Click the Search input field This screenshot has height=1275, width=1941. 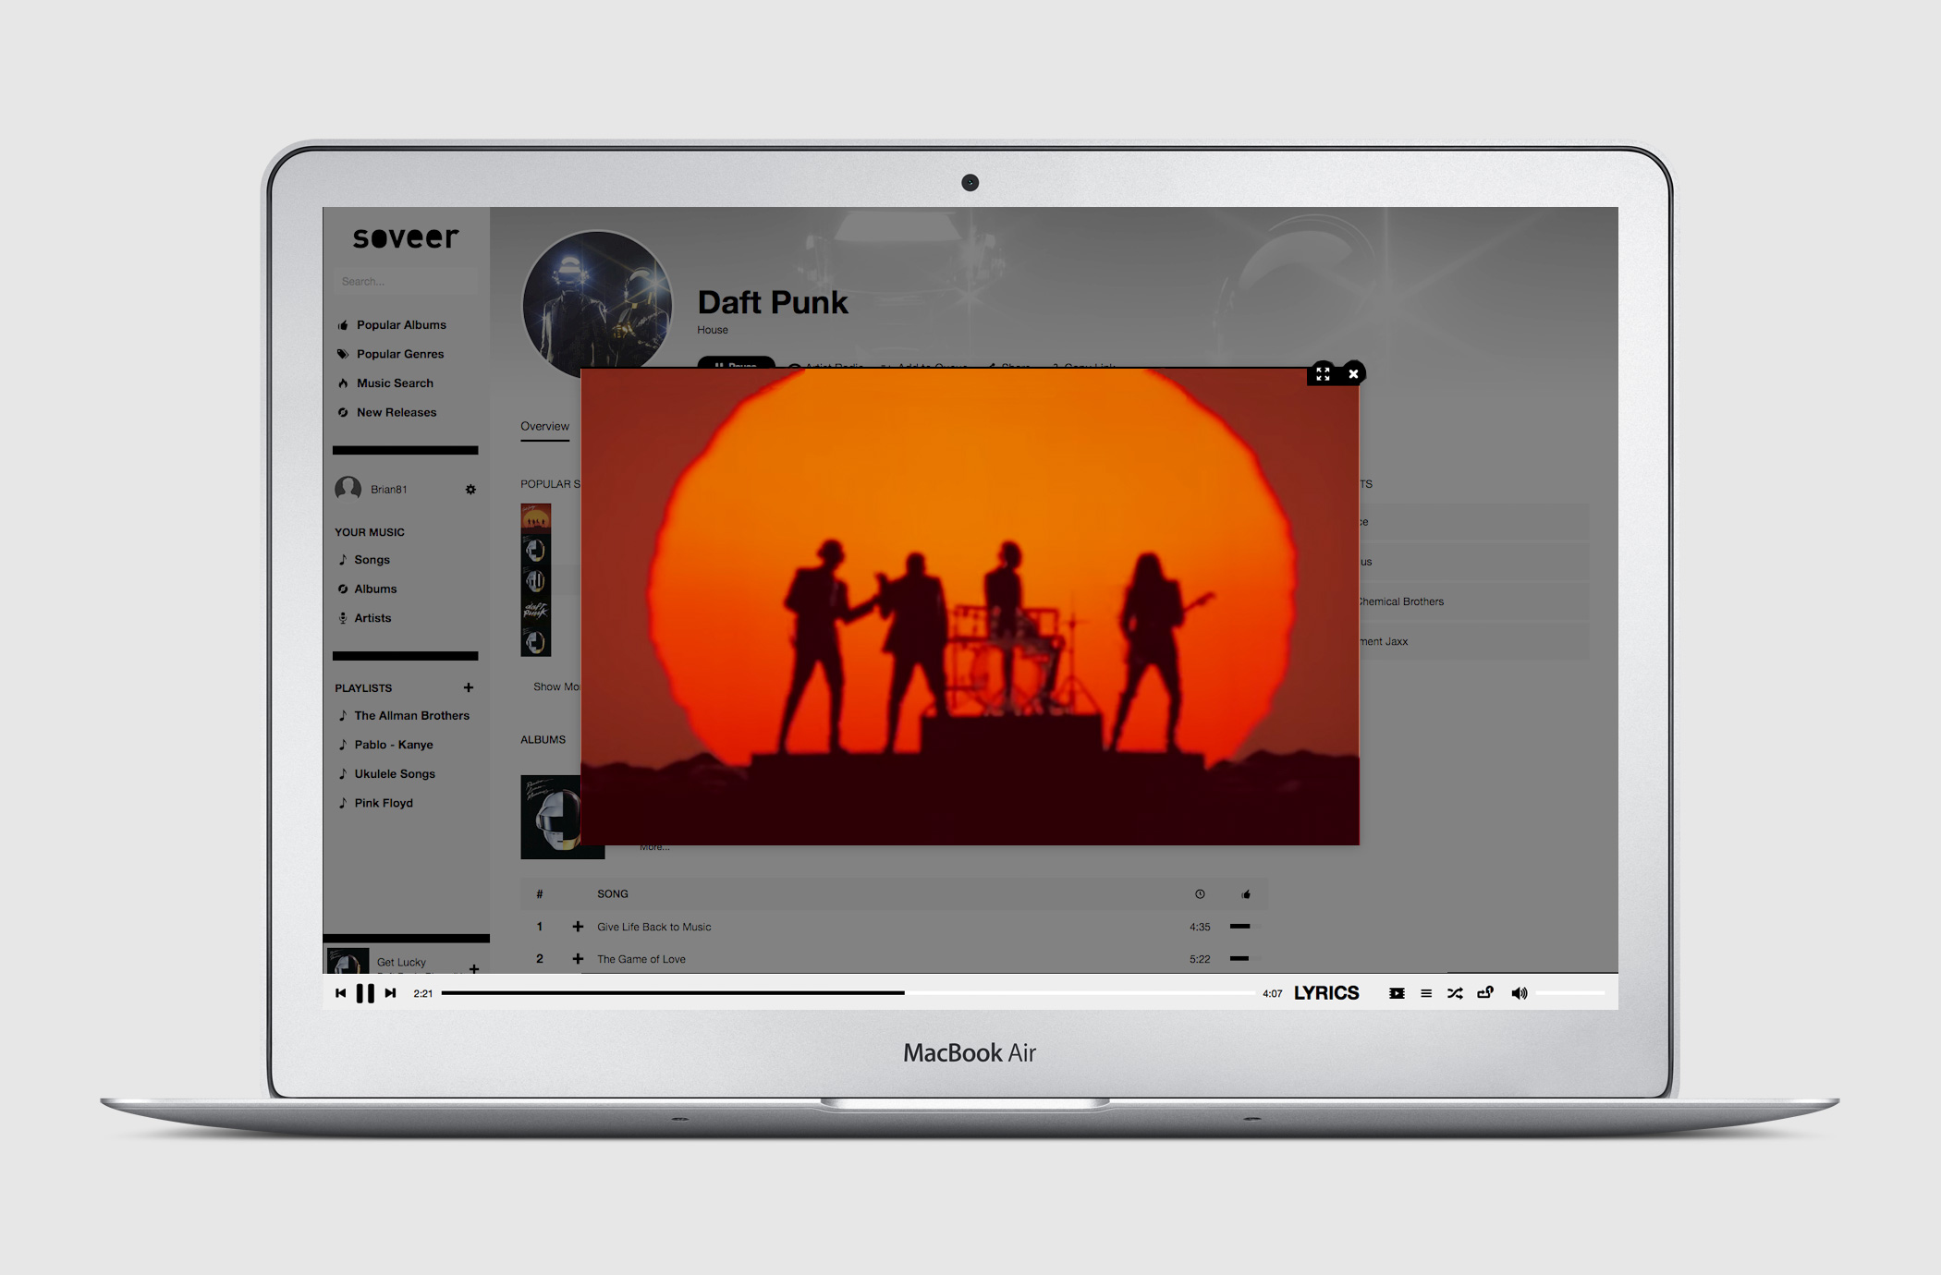(x=405, y=281)
